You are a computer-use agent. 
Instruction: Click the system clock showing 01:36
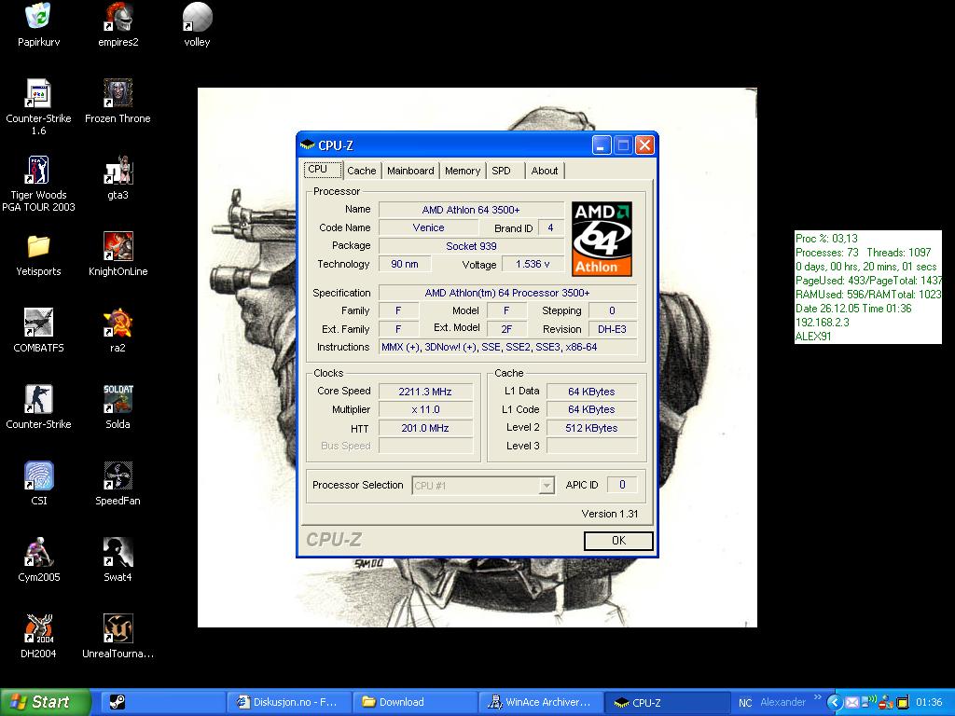coord(928,703)
